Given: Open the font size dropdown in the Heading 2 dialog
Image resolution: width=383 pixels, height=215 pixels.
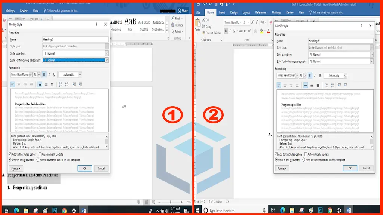Looking at the screenshot, I should (x=39, y=74).
